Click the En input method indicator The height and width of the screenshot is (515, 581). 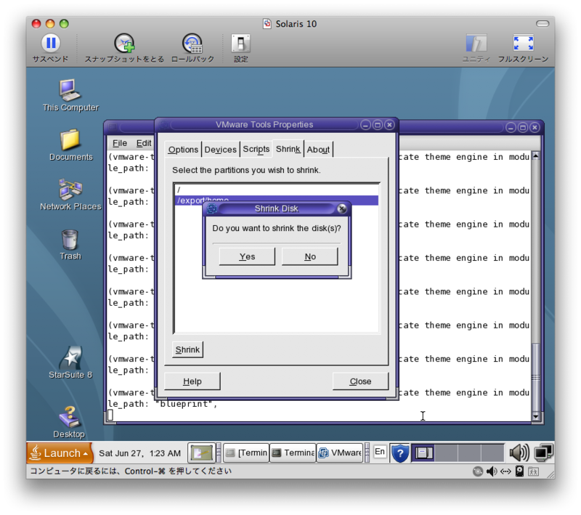379,452
